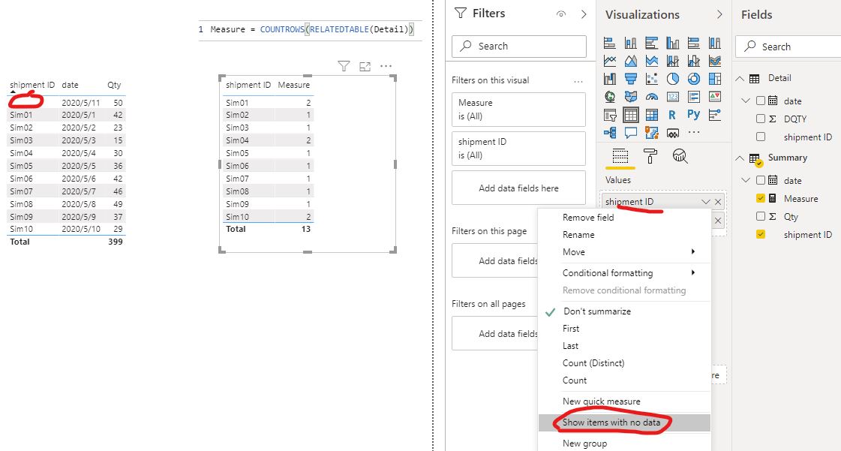Open More options on the Measure table visual

point(386,66)
